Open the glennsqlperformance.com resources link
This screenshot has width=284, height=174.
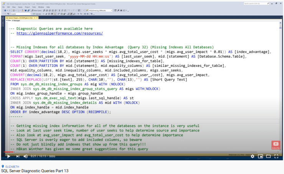[59, 33]
